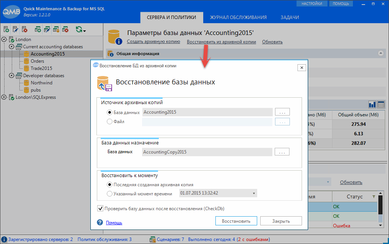The image size is (389, 244).
Task: Click the QMB logo in title bar
Action: point(11,12)
